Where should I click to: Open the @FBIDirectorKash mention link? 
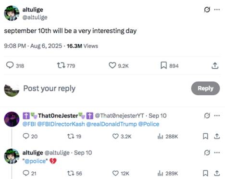point(61,124)
